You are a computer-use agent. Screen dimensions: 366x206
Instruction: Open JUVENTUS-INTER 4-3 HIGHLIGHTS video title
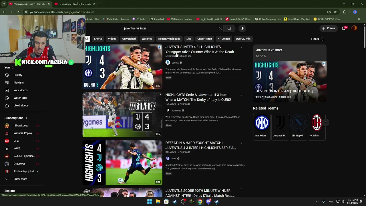[201, 49]
